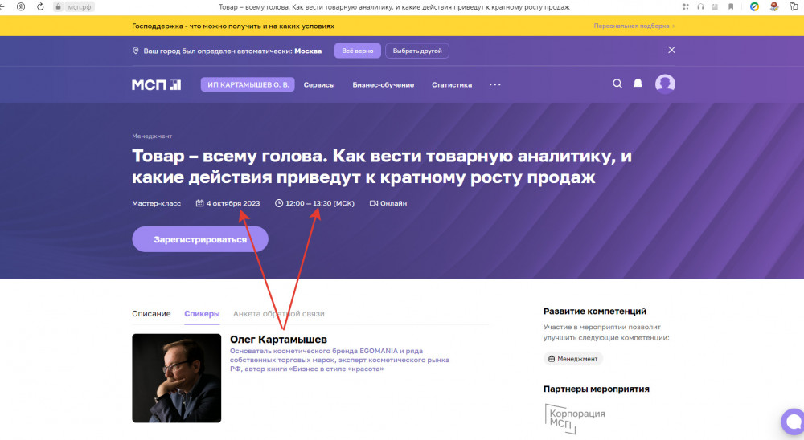Click the Мастер-класс label
804x440 pixels.
pyautogui.click(x=157, y=203)
